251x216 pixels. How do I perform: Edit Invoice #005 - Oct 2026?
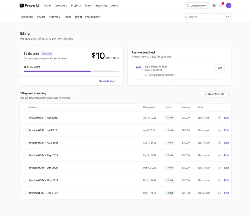pos(226,168)
